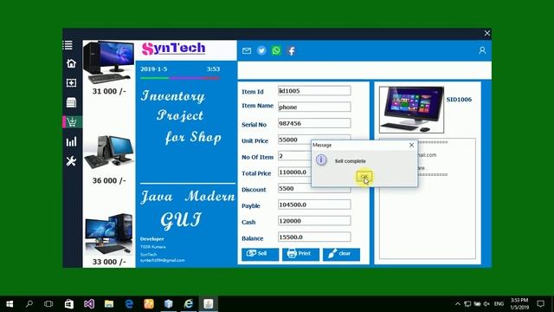This screenshot has height=312, width=554.
Task: Open Internet Explorer from taskbar
Action: click(189, 303)
